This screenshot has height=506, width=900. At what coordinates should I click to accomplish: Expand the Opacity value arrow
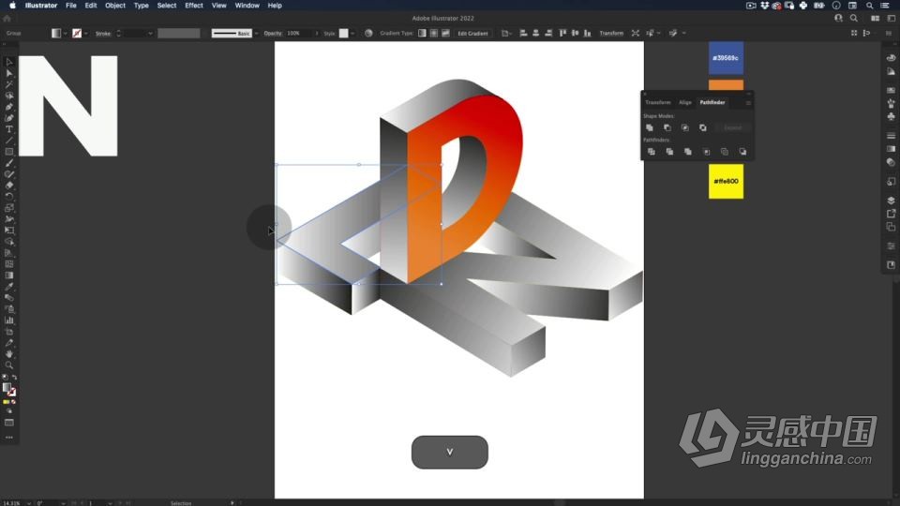(x=316, y=34)
